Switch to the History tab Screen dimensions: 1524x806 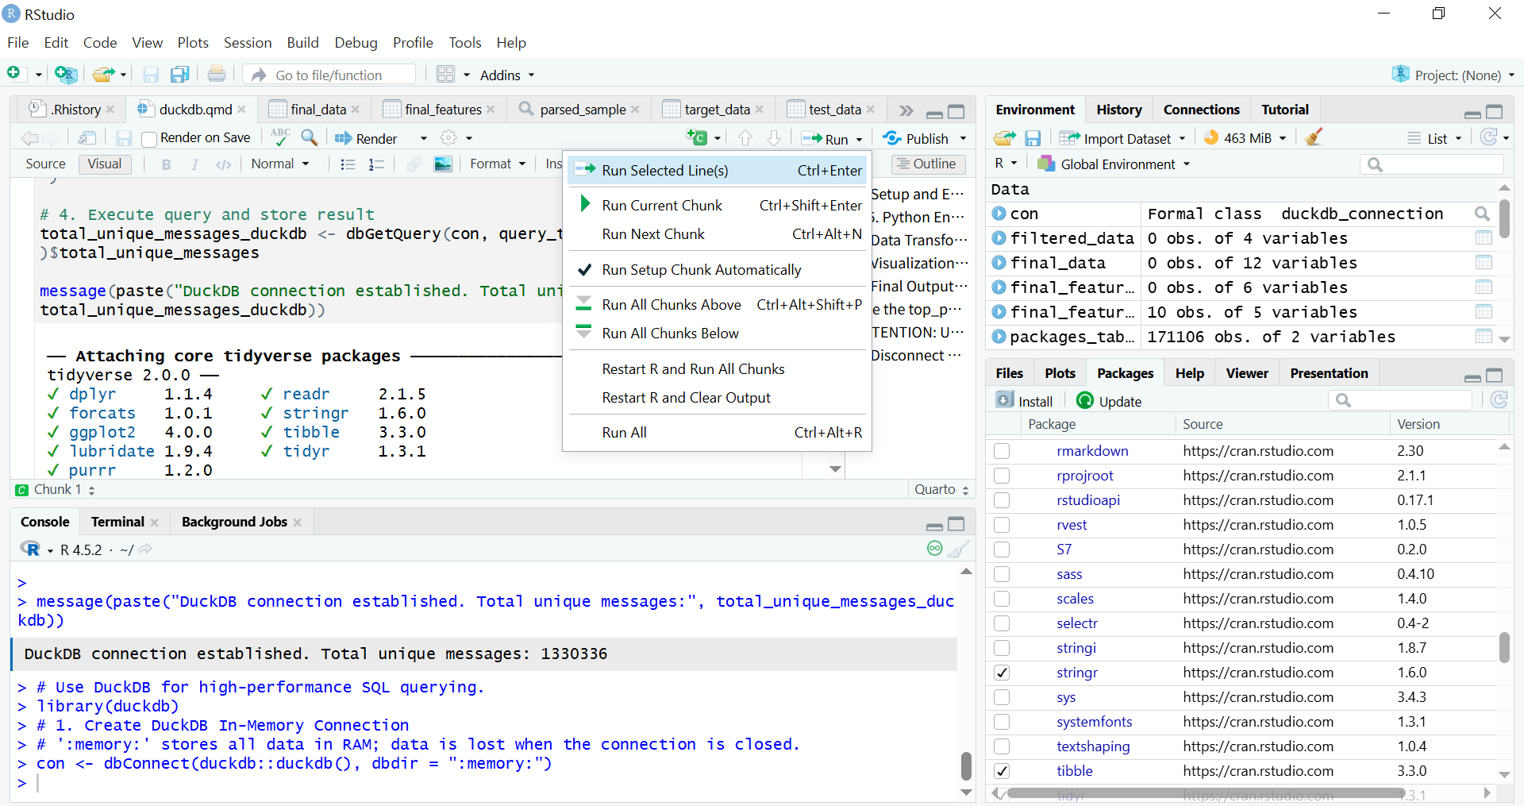click(1118, 110)
